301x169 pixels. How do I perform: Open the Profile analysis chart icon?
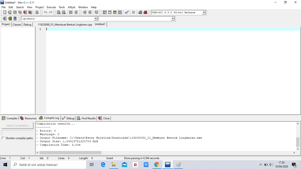[140, 12]
